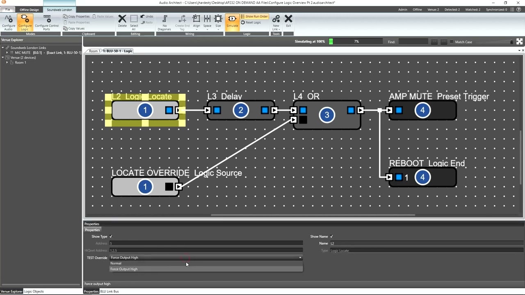
Task: Undo the last edit
Action: 146,16
